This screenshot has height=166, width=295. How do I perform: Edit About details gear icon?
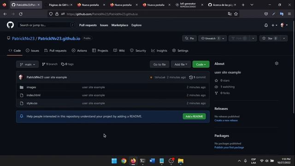click(x=277, y=64)
